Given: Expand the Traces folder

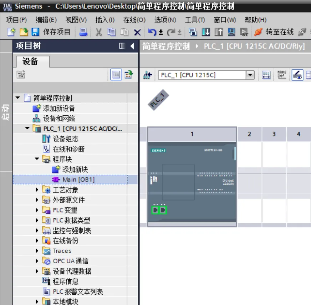Looking at the screenshot, I should tap(37, 251).
